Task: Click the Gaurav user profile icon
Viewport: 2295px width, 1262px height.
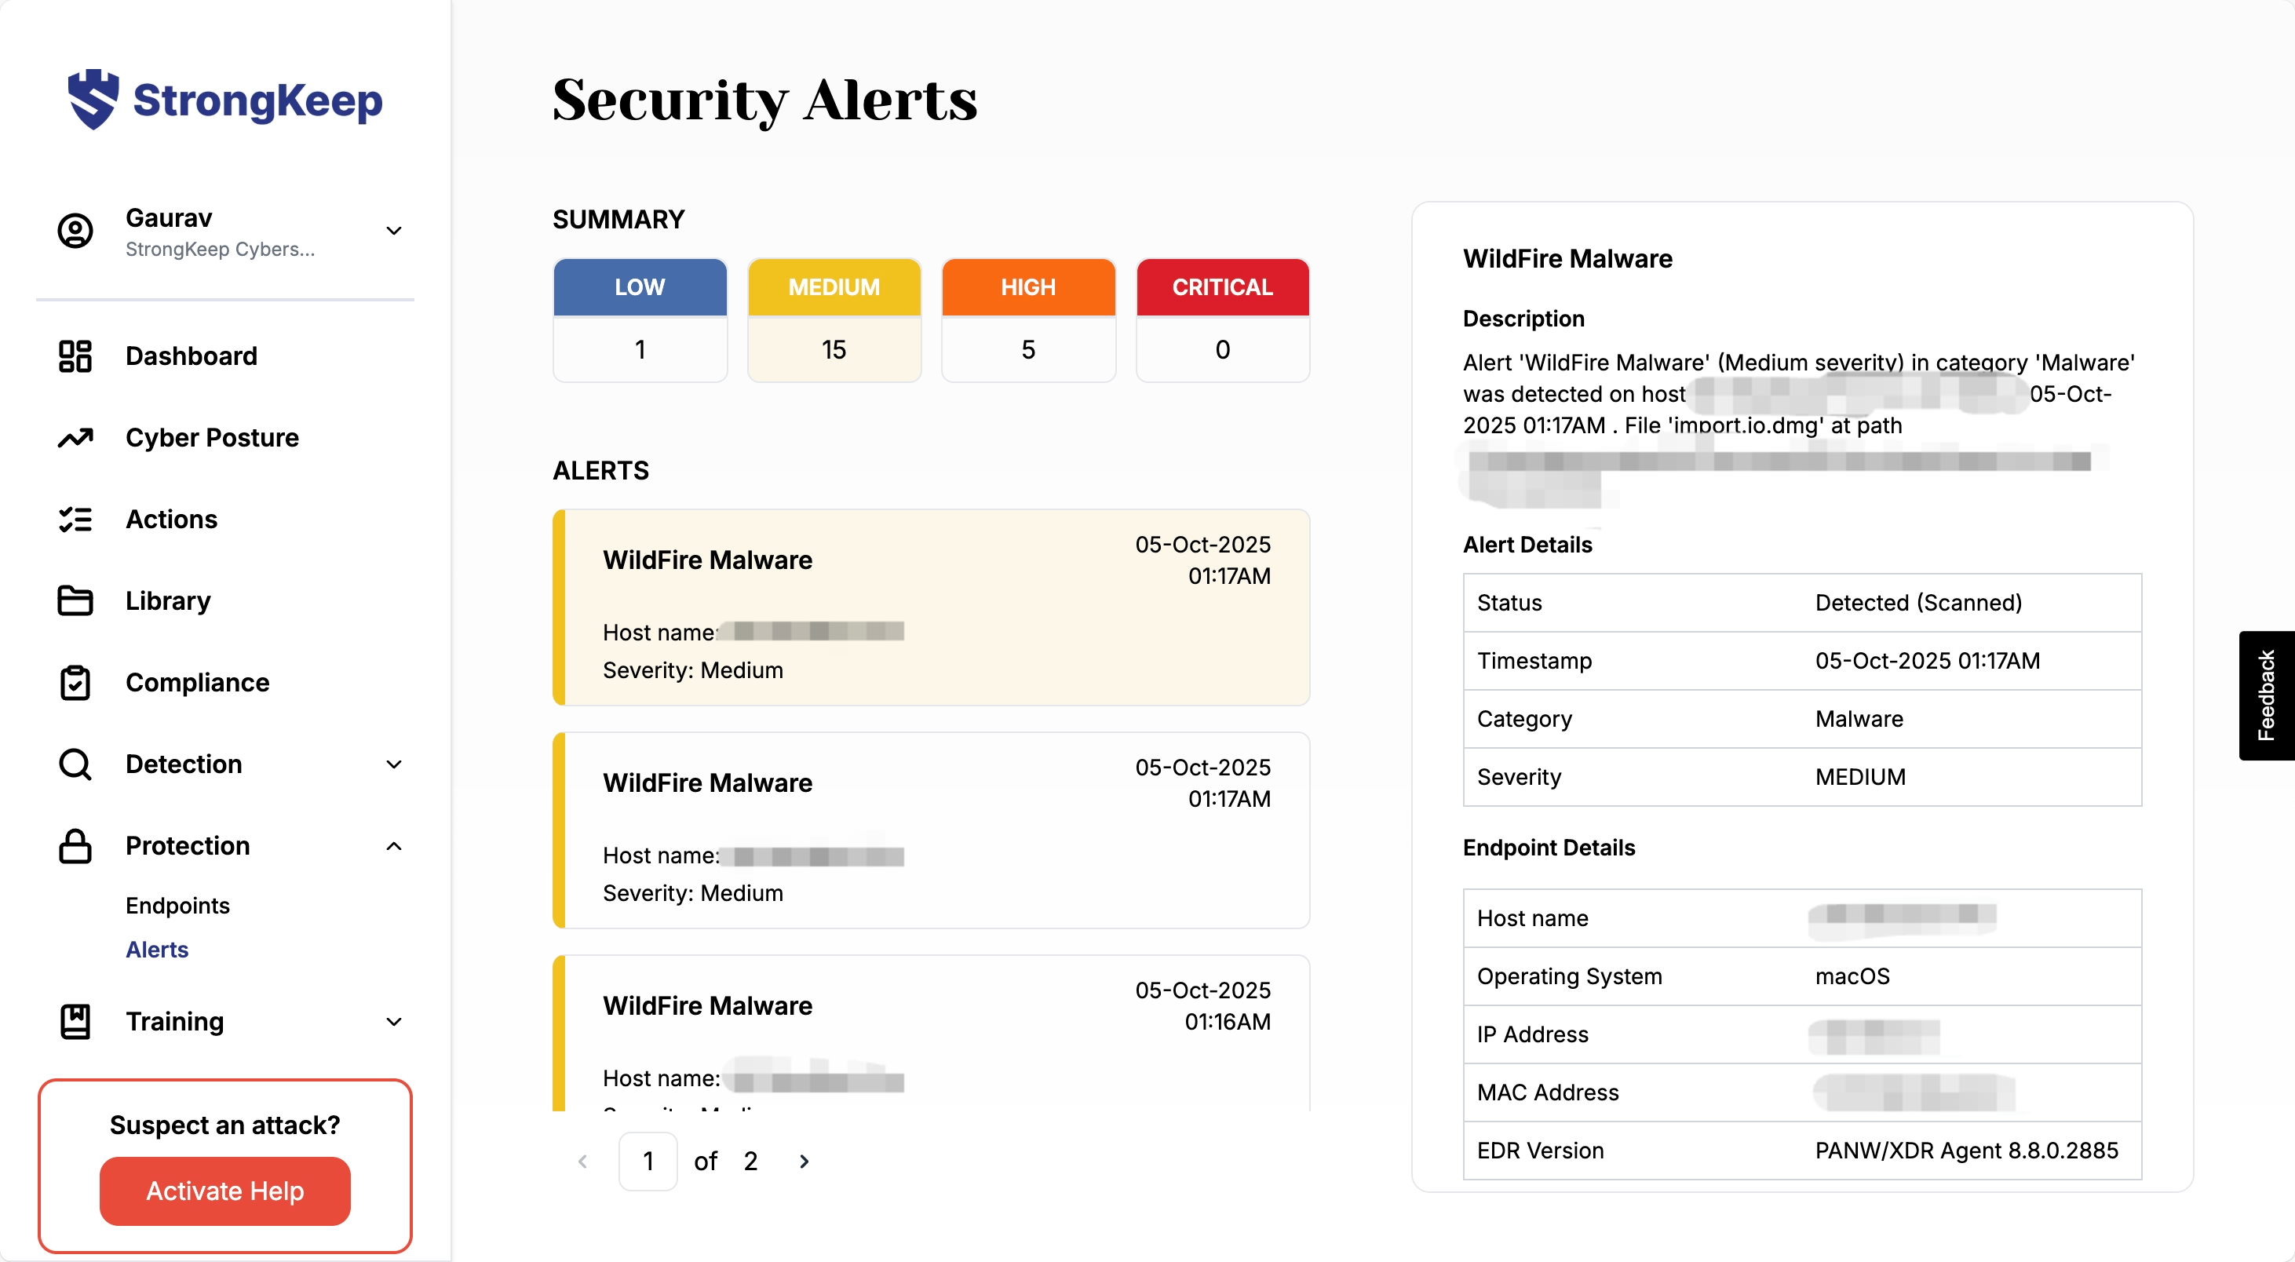Action: click(75, 231)
